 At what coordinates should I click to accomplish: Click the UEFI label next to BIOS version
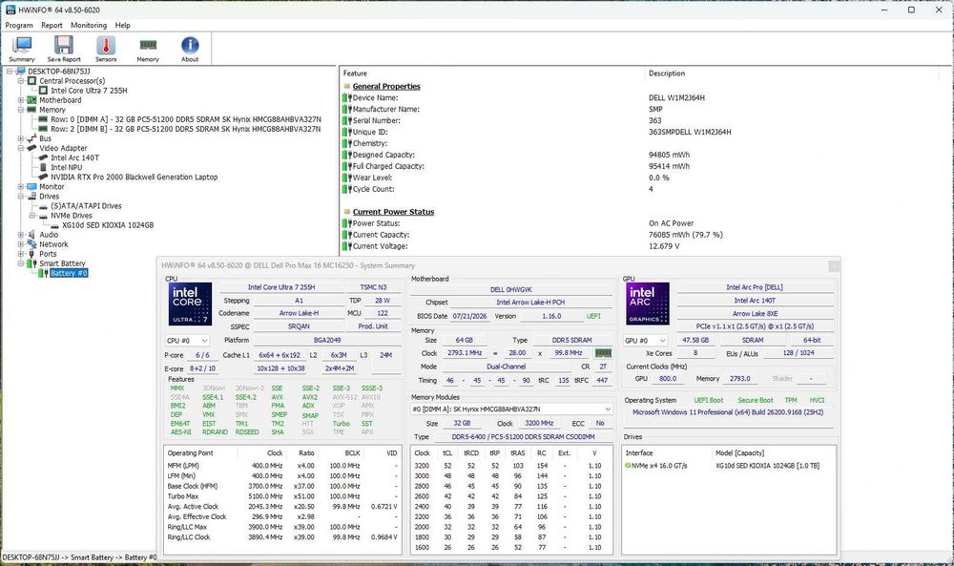pyautogui.click(x=593, y=317)
